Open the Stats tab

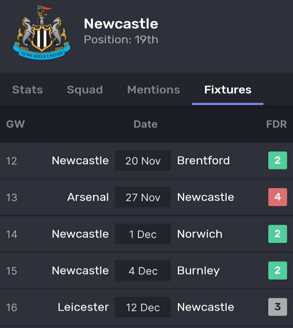[x=27, y=90]
